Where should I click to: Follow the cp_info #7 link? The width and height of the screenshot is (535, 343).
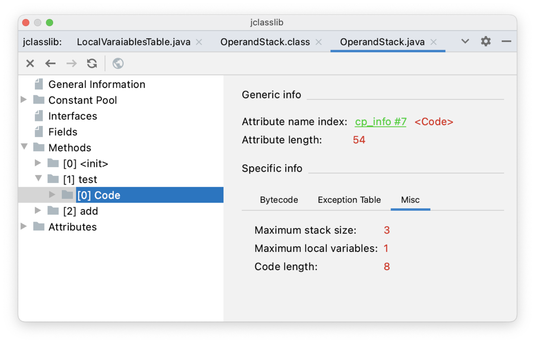(x=381, y=122)
